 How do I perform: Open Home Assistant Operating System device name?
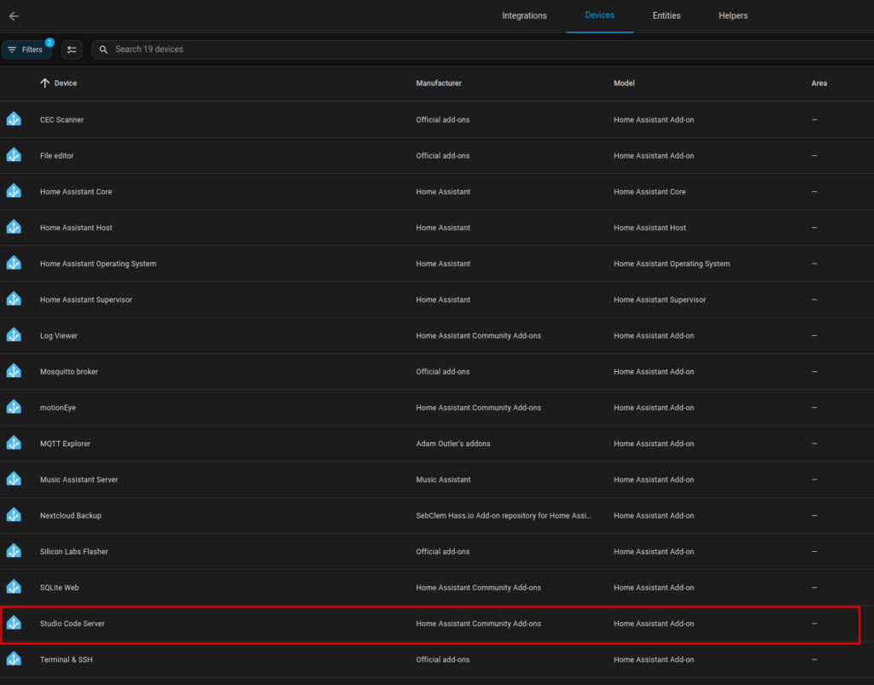pyautogui.click(x=98, y=264)
